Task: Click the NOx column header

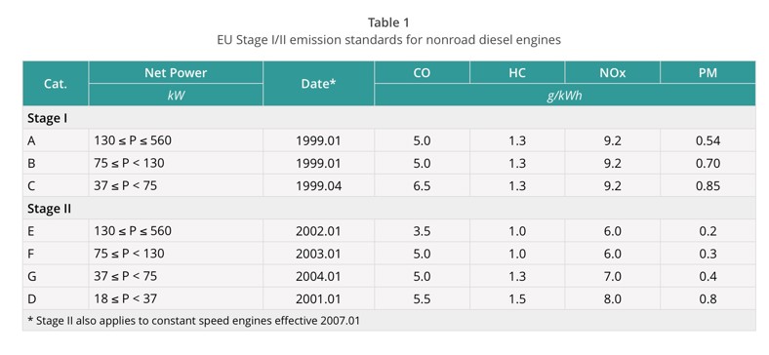Action: [x=612, y=72]
